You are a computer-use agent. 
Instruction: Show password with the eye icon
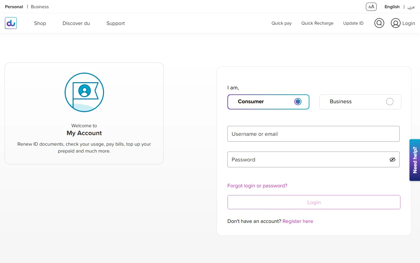(392, 159)
